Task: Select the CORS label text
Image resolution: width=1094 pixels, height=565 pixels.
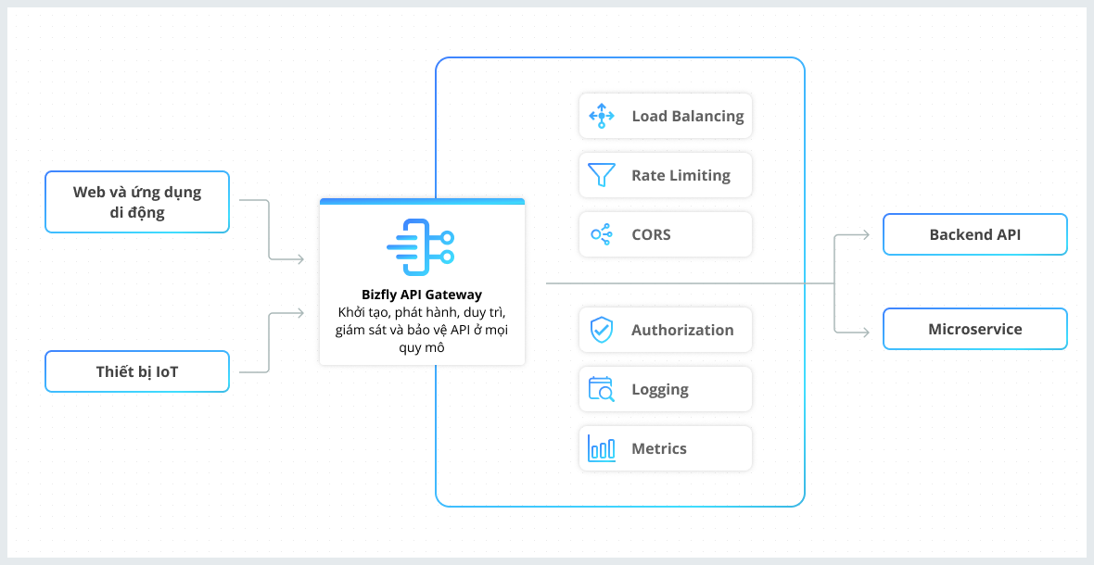Action: [651, 234]
